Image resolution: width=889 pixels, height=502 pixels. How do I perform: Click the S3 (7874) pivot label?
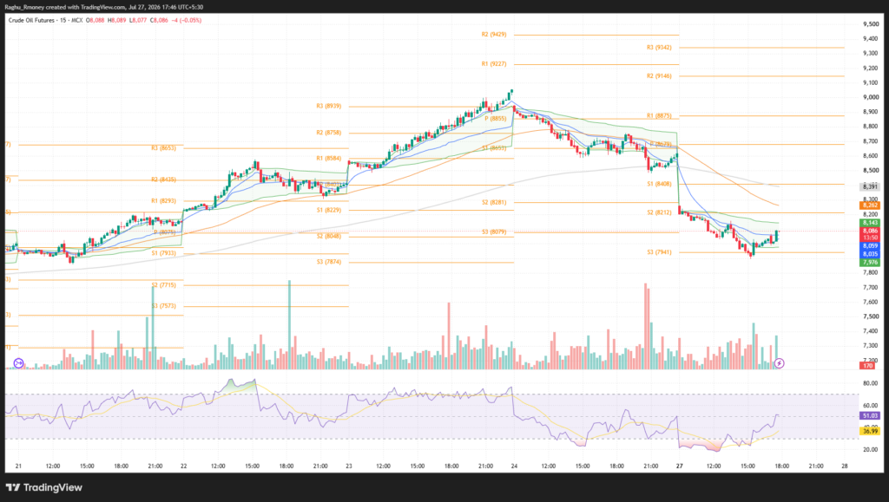[x=329, y=262]
